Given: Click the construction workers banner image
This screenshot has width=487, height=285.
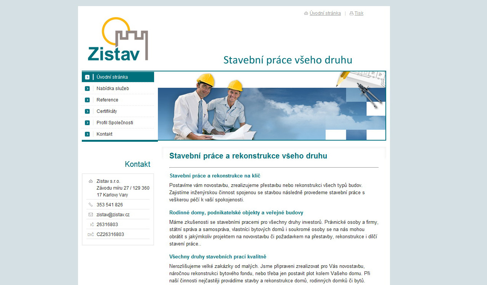Looking at the screenshot, I should point(272,106).
